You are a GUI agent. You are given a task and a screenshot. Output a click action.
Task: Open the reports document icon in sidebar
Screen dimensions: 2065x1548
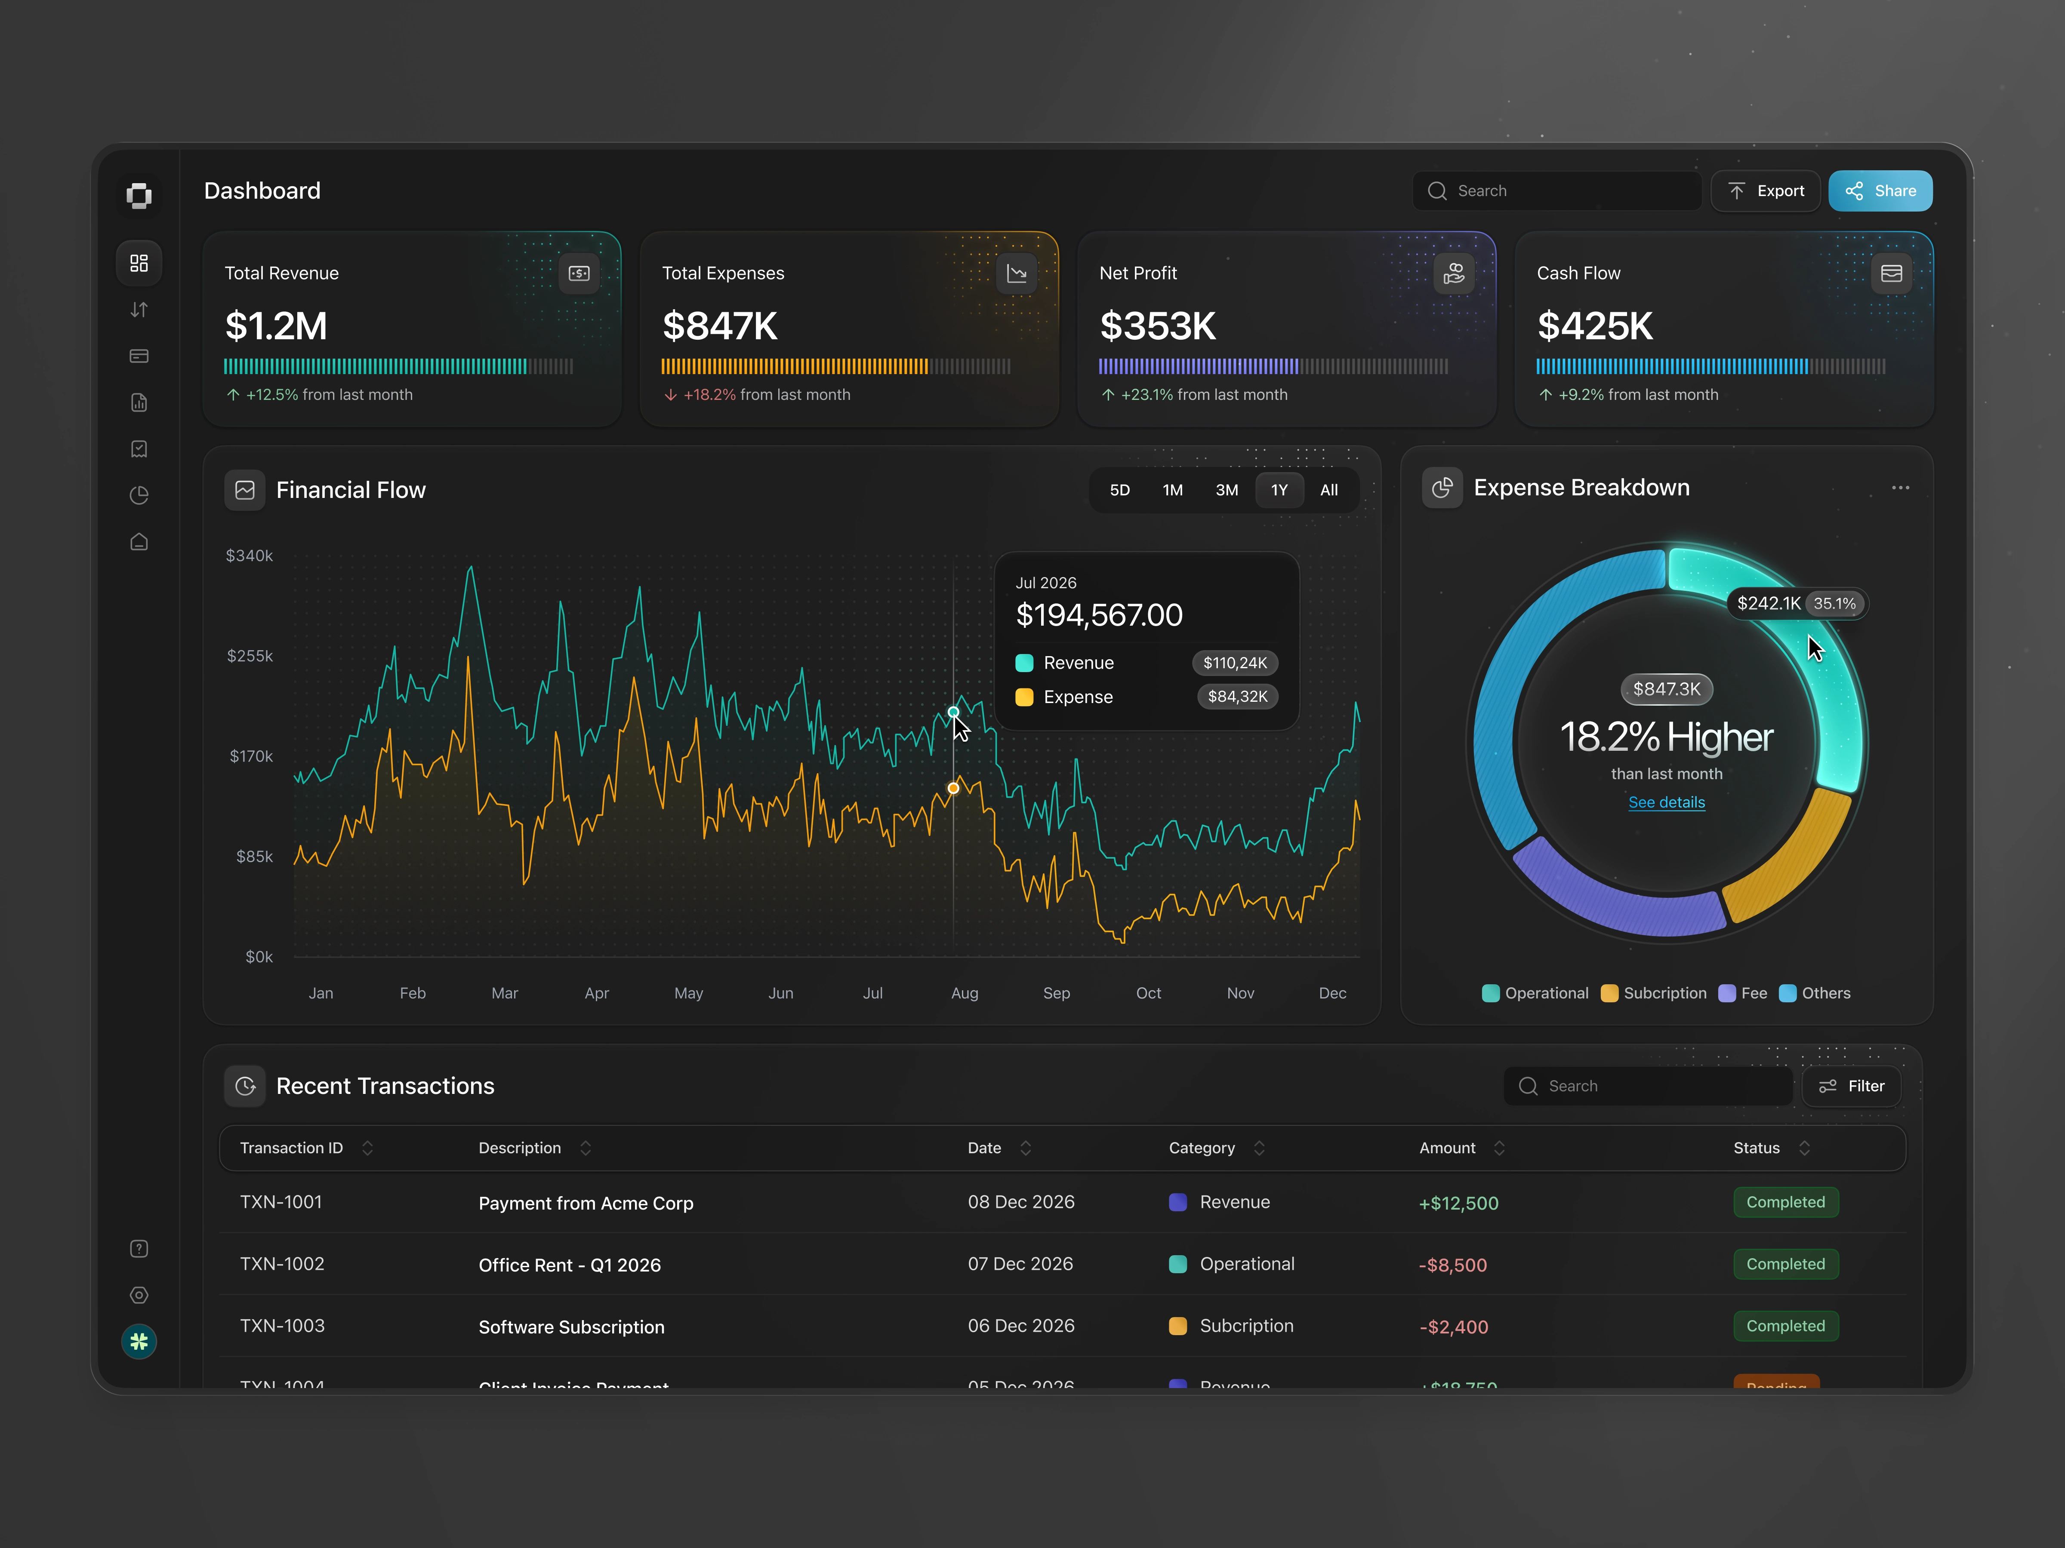[139, 403]
